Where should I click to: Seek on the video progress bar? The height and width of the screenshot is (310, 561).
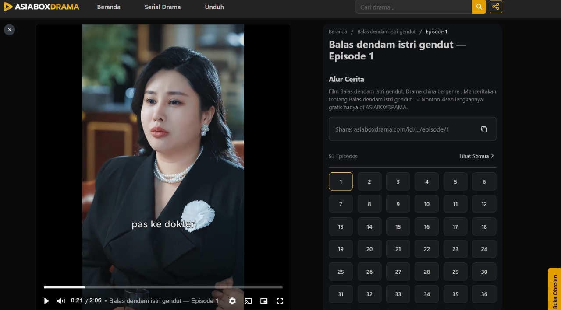coord(163,287)
